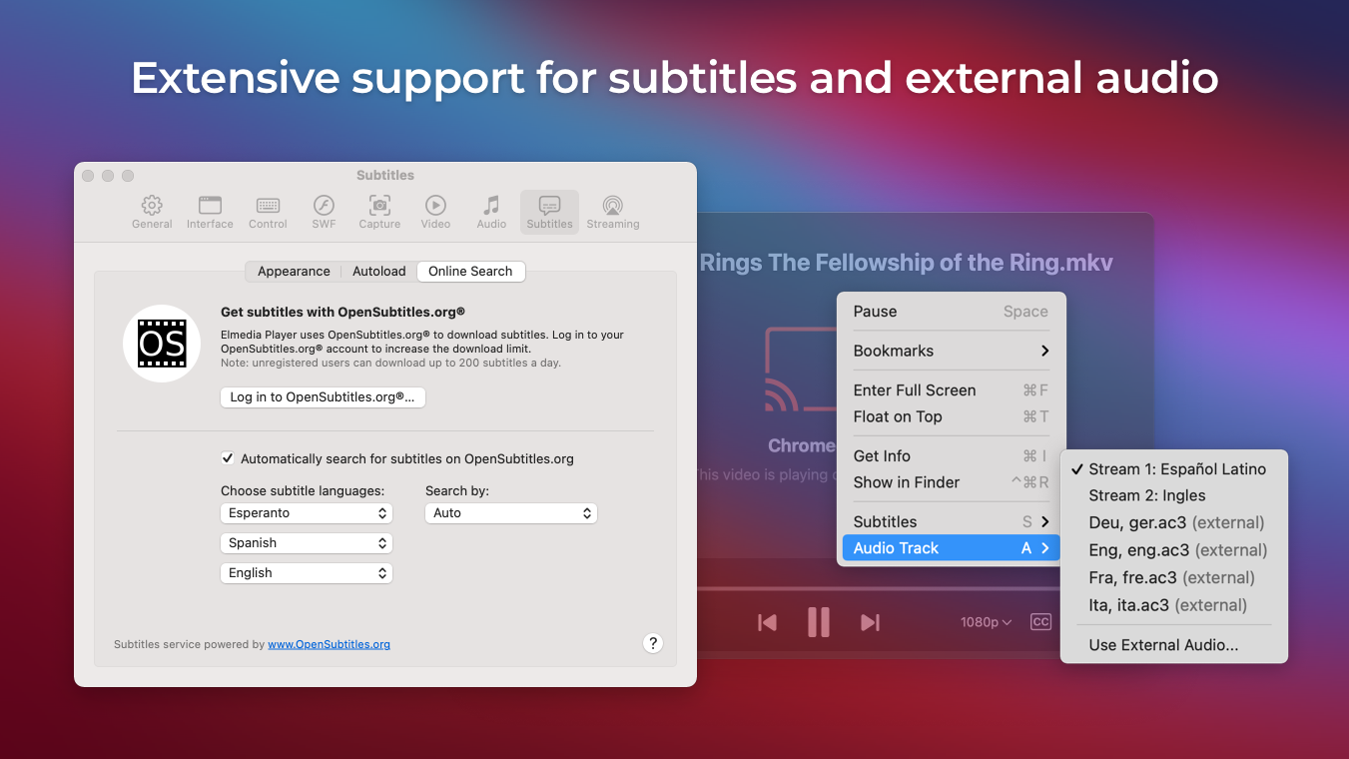Choose Use External Audio… option
This screenshot has height=759, width=1349.
[1174, 645]
